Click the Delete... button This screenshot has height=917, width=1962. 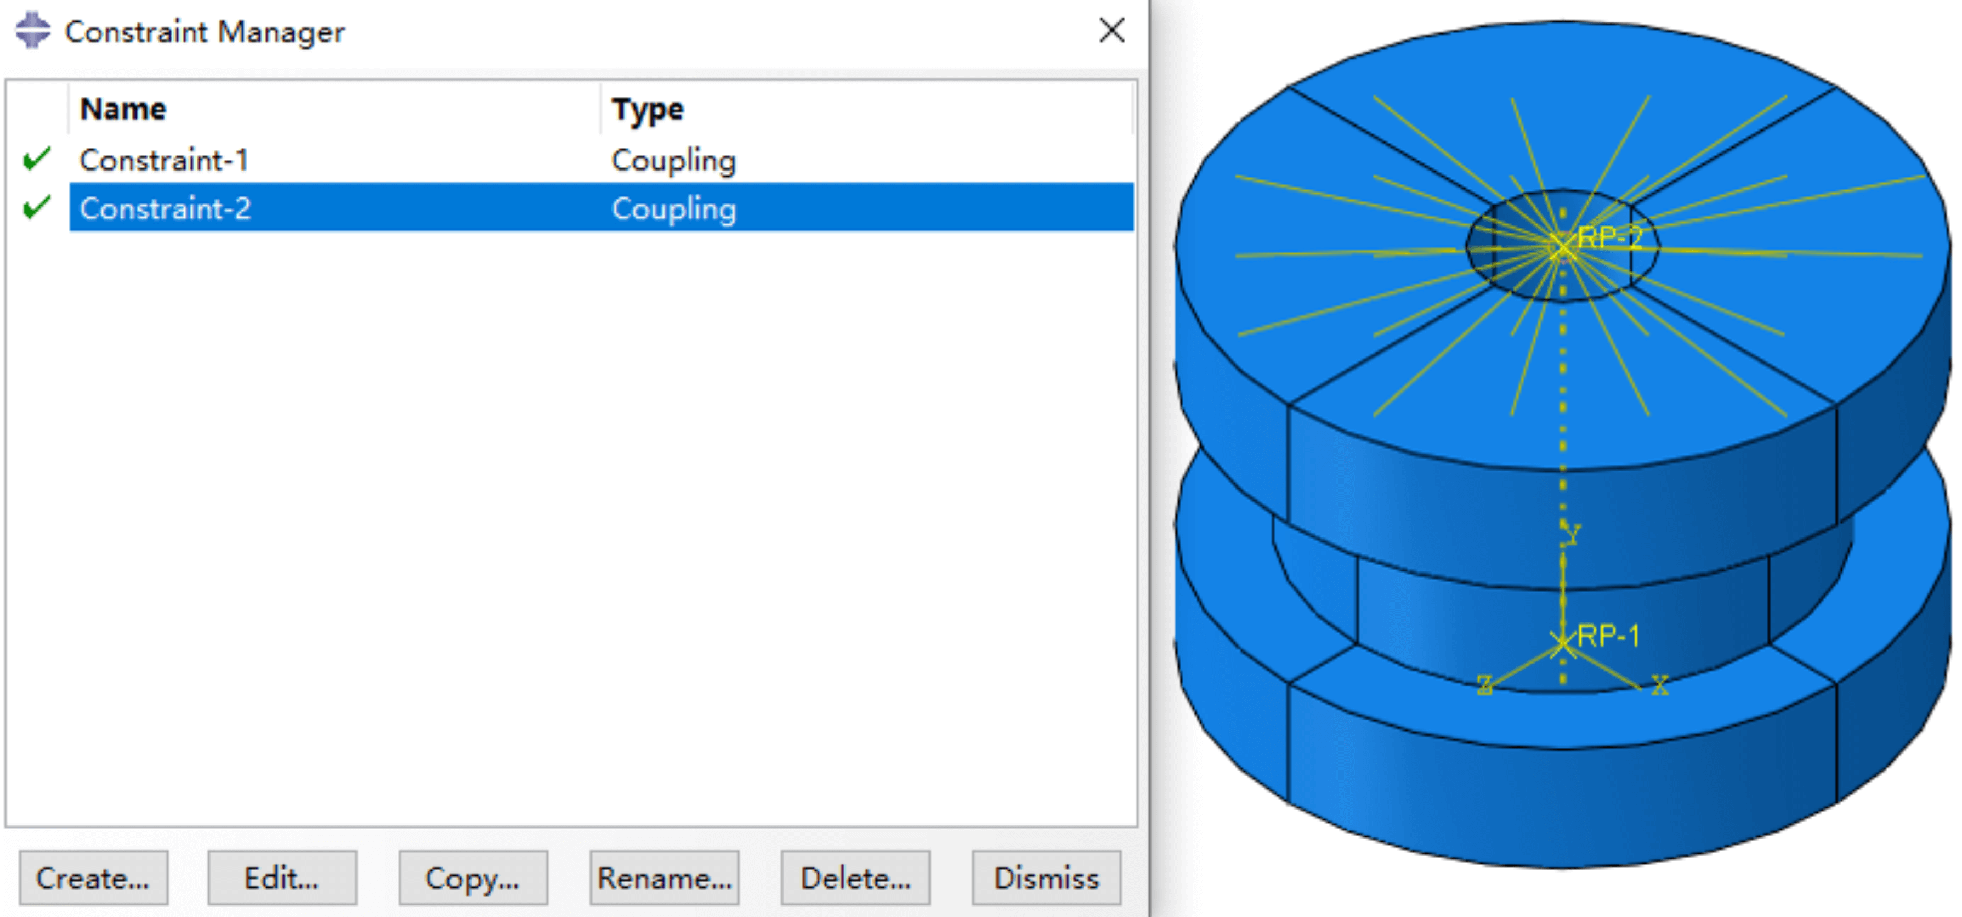(855, 878)
